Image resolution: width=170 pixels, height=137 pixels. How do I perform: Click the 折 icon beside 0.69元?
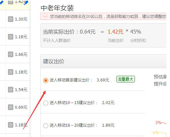point(11,107)
